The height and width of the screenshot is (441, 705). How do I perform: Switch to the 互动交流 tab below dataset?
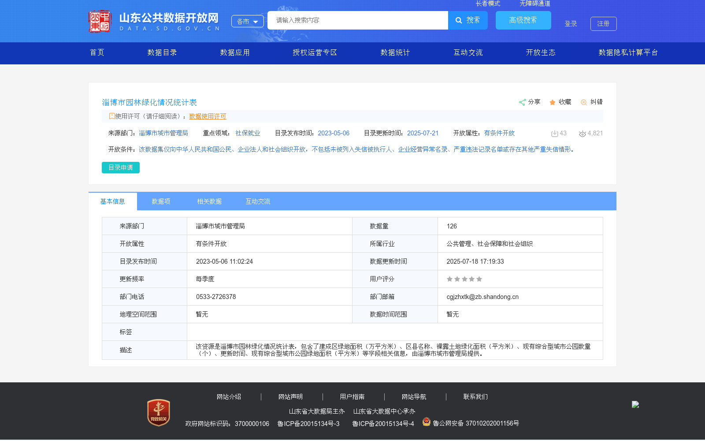click(x=258, y=202)
